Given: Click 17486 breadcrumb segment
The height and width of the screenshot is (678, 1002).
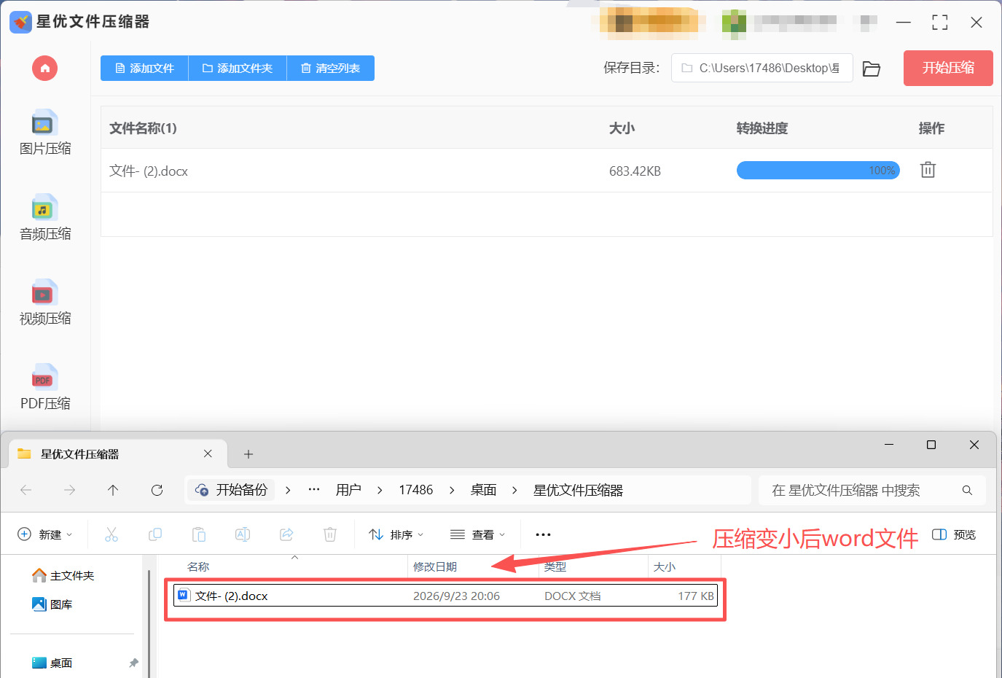Looking at the screenshot, I should click(415, 490).
